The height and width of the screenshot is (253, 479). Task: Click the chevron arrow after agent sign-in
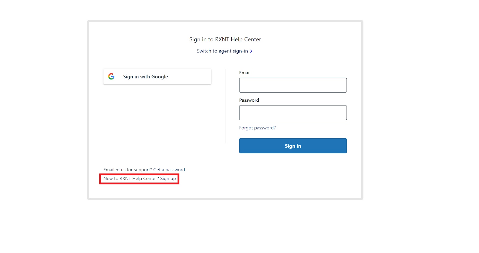point(251,51)
